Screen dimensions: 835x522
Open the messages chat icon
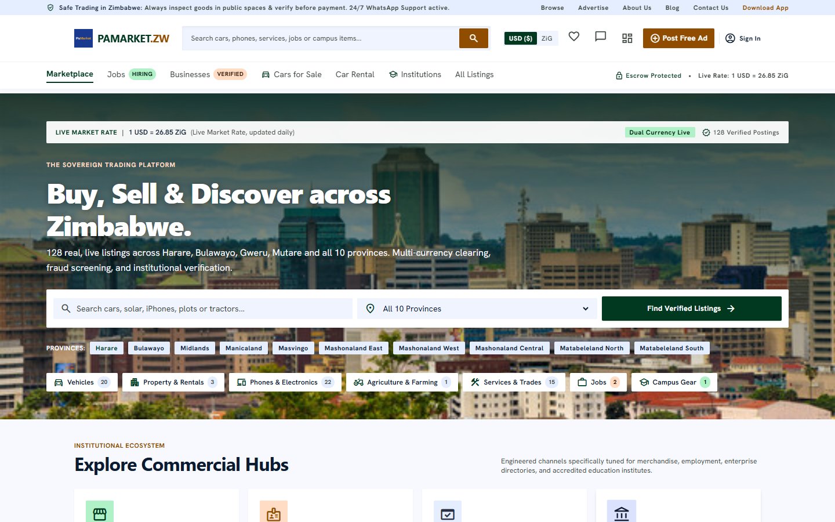[601, 37]
